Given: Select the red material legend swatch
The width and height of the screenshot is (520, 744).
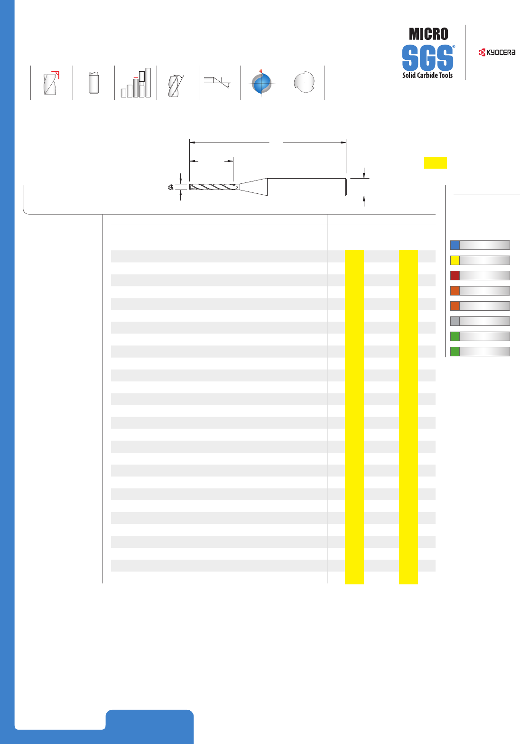Looking at the screenshot, I should (455, 276).
